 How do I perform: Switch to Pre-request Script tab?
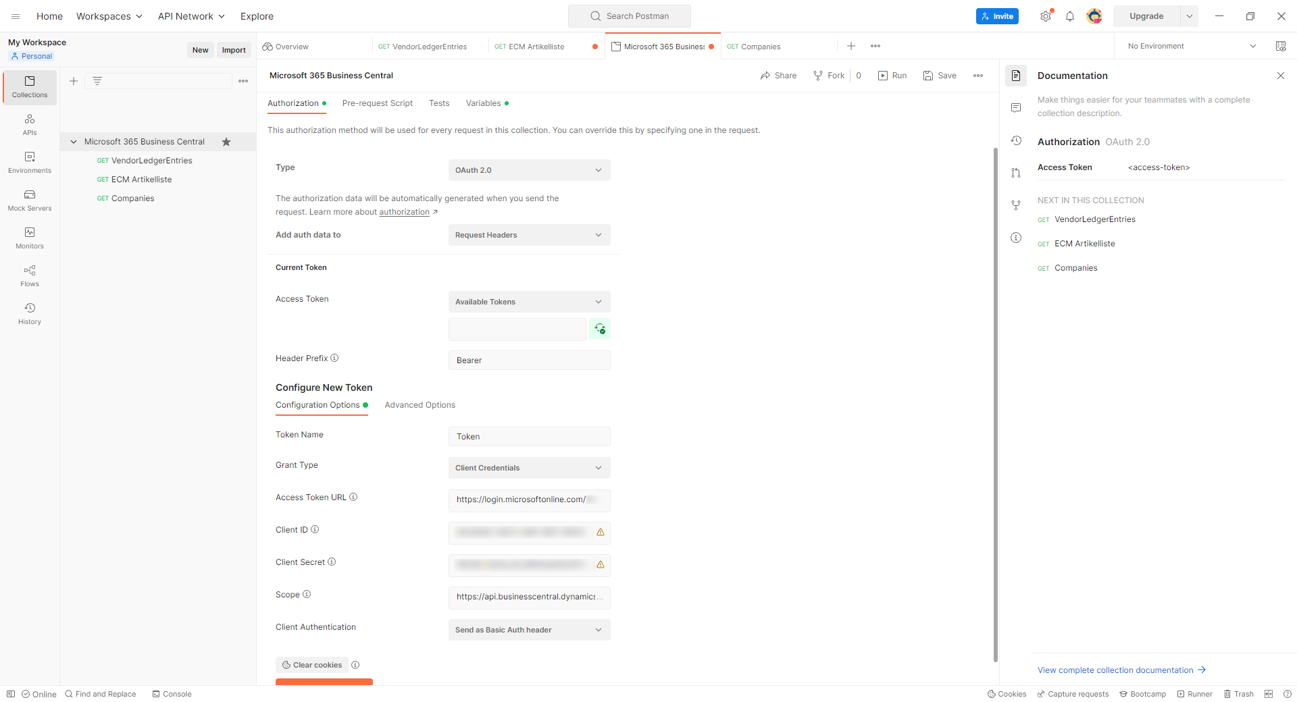pos(378,103)
